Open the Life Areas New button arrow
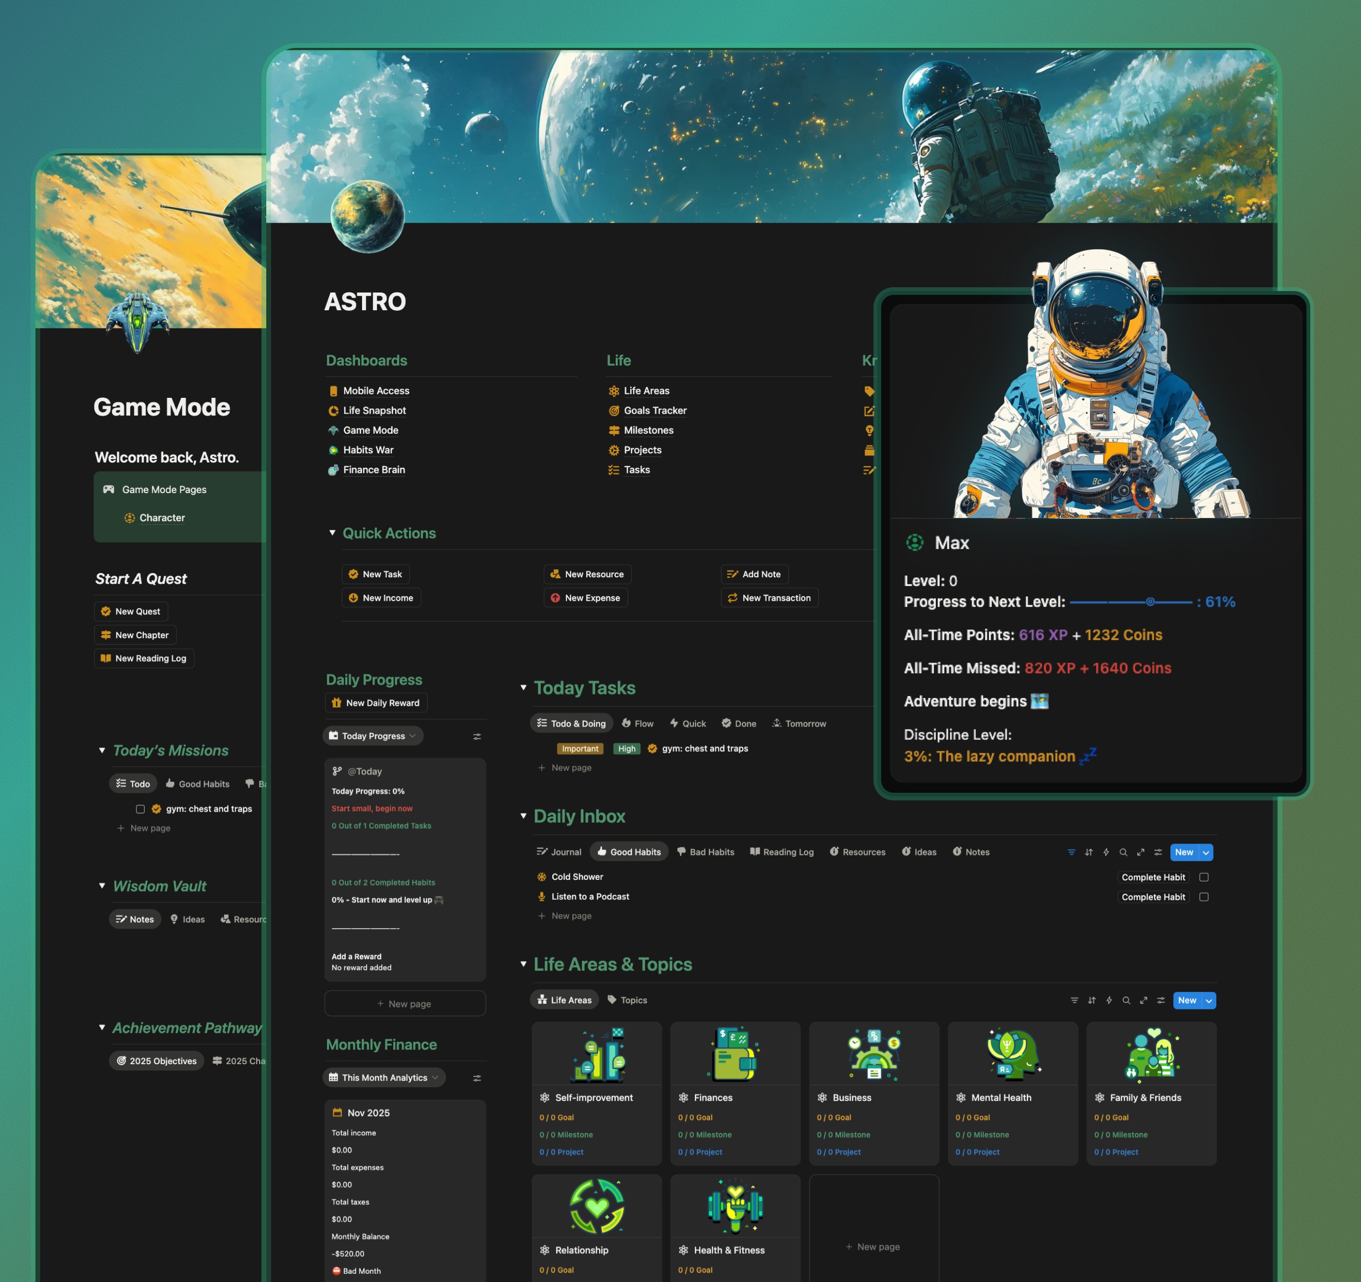1361x1282 pixels. click(1209, 1000)
